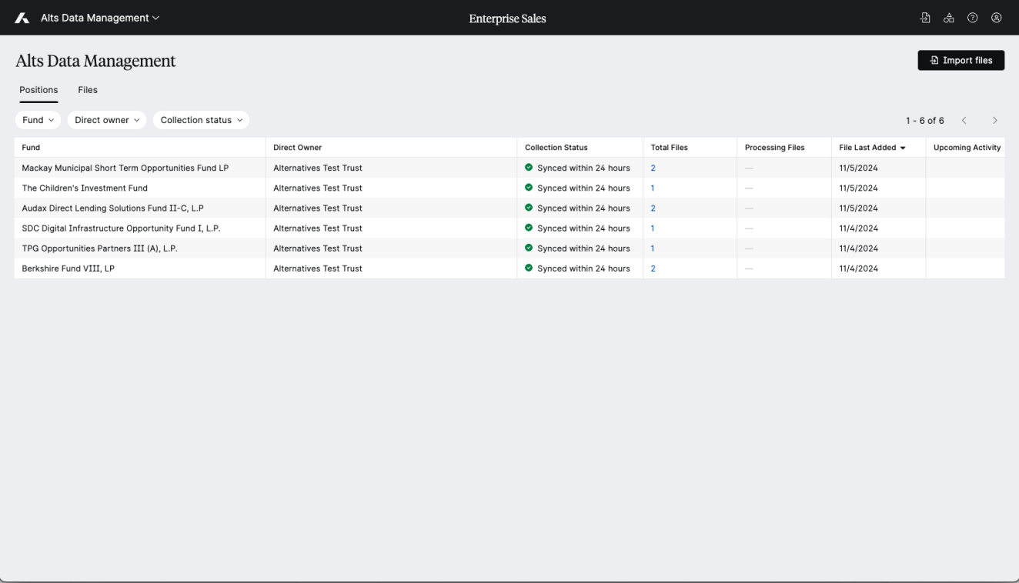This screenshot has height=583, width=1019.
Task: Open the user profile icon
Action: (997, 18)
